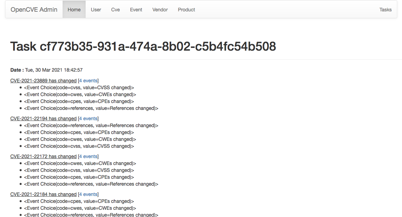The height and width of the screenshot is (217, 402).
Task: Click the task ID heading text
Action: pyautogui.click(x=143, y=46)
